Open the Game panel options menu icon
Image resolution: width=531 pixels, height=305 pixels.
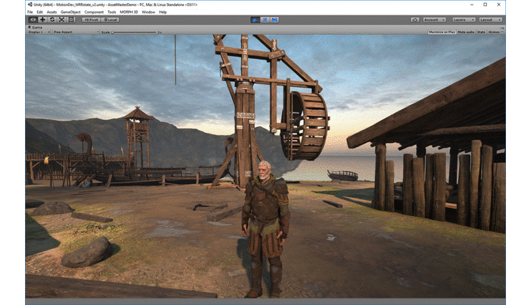[x=502, y=28]
